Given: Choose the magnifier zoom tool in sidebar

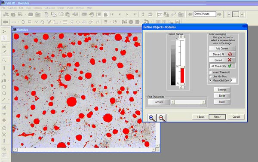Looking at the screenshot, I should (x=4, y=60).
